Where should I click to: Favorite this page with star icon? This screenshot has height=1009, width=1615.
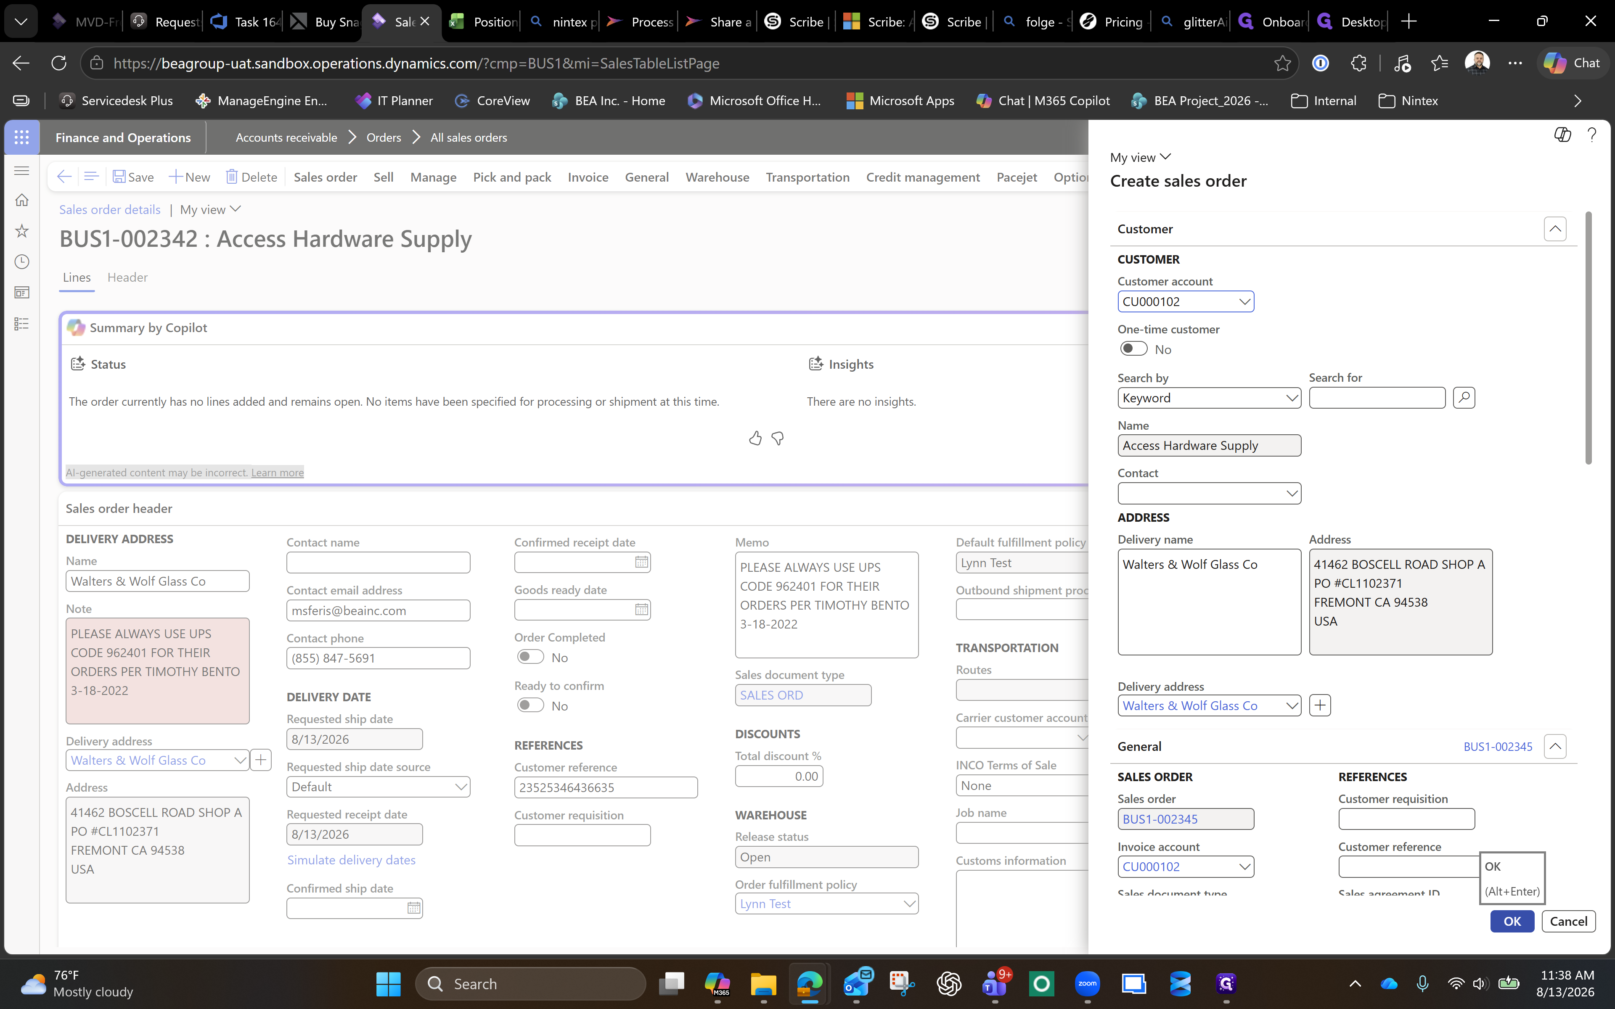pos(1282,63)
